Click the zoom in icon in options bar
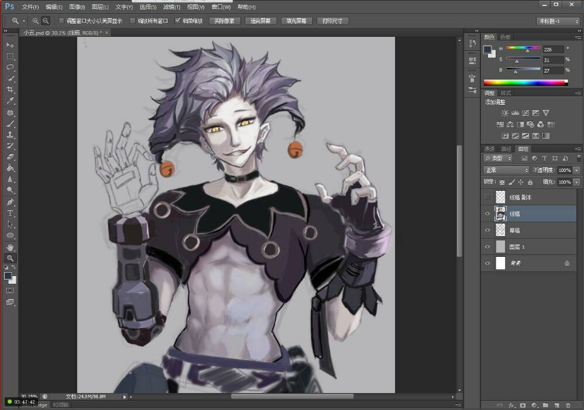584x410 pixels. pyautogui.click(x=35, y=21)
